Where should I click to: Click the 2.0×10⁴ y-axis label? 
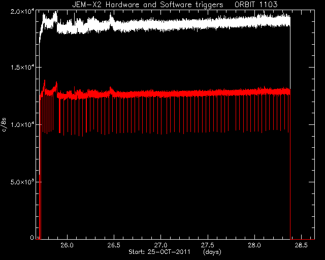pos(22,11)
